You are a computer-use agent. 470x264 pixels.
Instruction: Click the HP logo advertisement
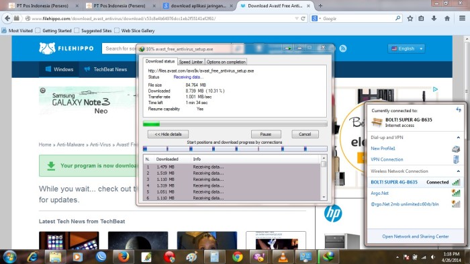333,214
